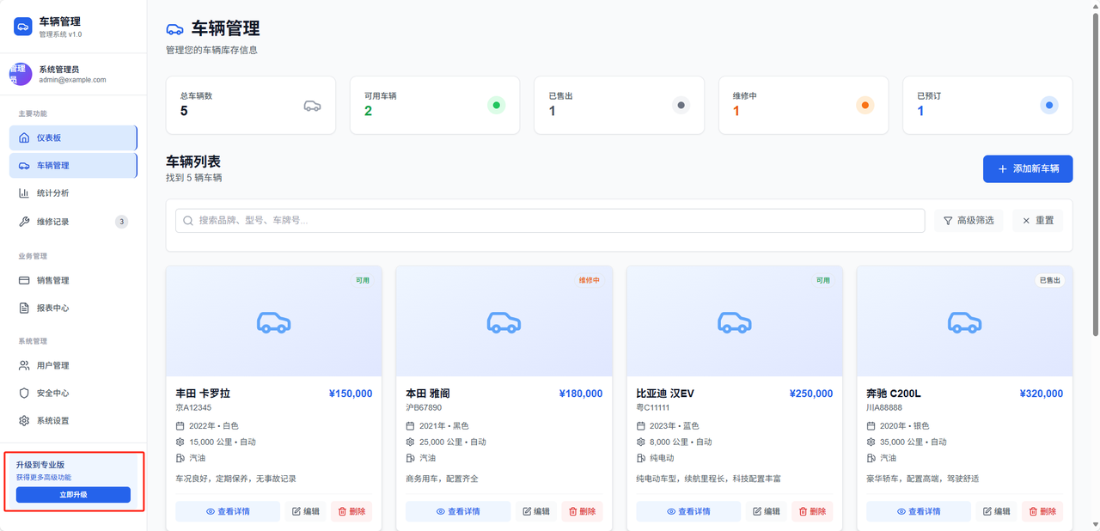The image size is (1100, 531).
Task: Click the 奔驰 C200L car image
Action: 964,322
